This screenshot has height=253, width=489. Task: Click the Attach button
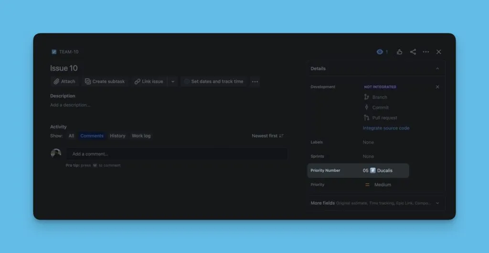pos(64,82)
